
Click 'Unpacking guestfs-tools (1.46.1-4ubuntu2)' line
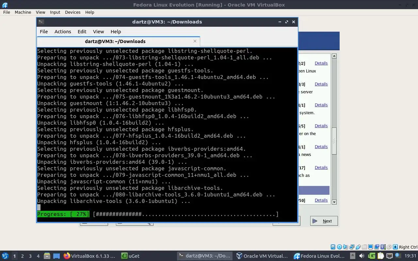click(110, 84)
